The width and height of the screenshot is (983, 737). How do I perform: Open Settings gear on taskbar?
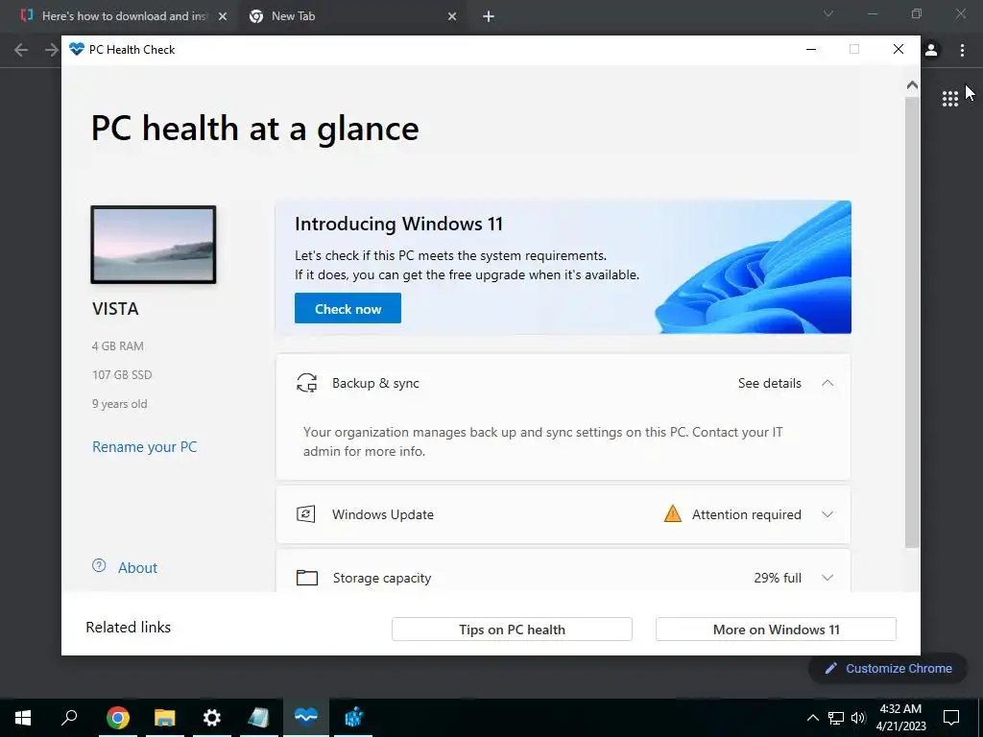(212, 718)
